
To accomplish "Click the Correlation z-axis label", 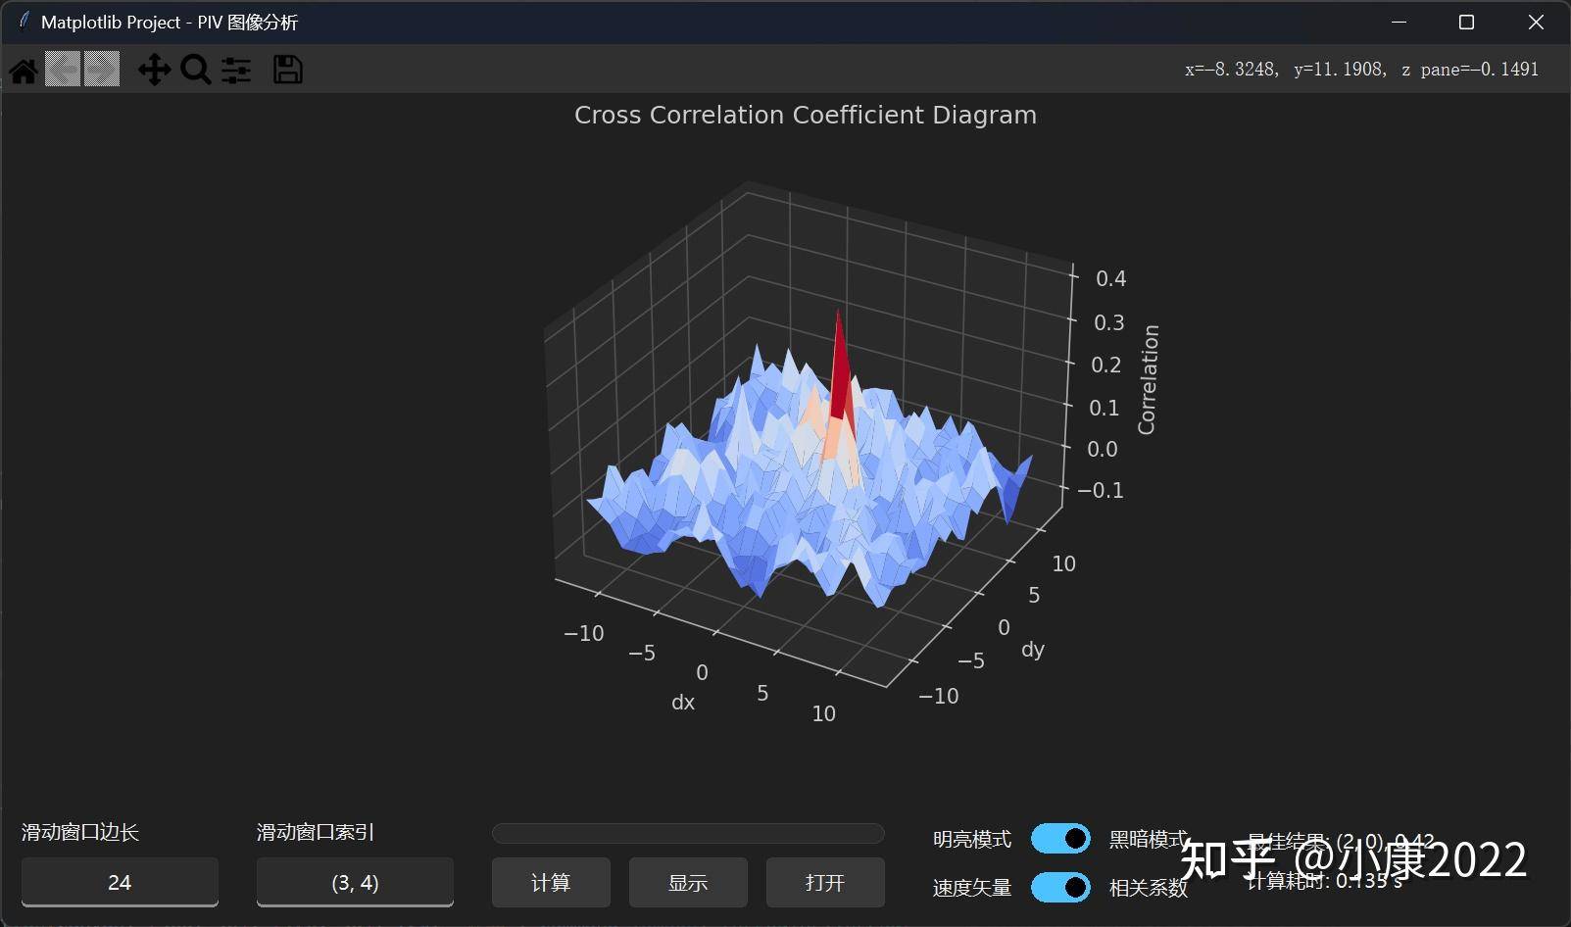I will [1148, 379].
